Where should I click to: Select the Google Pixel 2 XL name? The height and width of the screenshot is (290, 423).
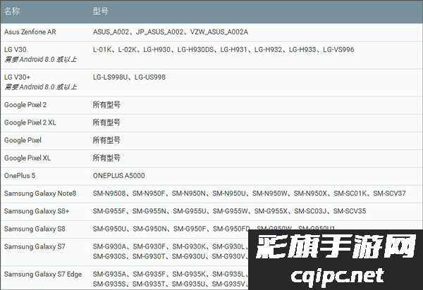click(30, 122)
